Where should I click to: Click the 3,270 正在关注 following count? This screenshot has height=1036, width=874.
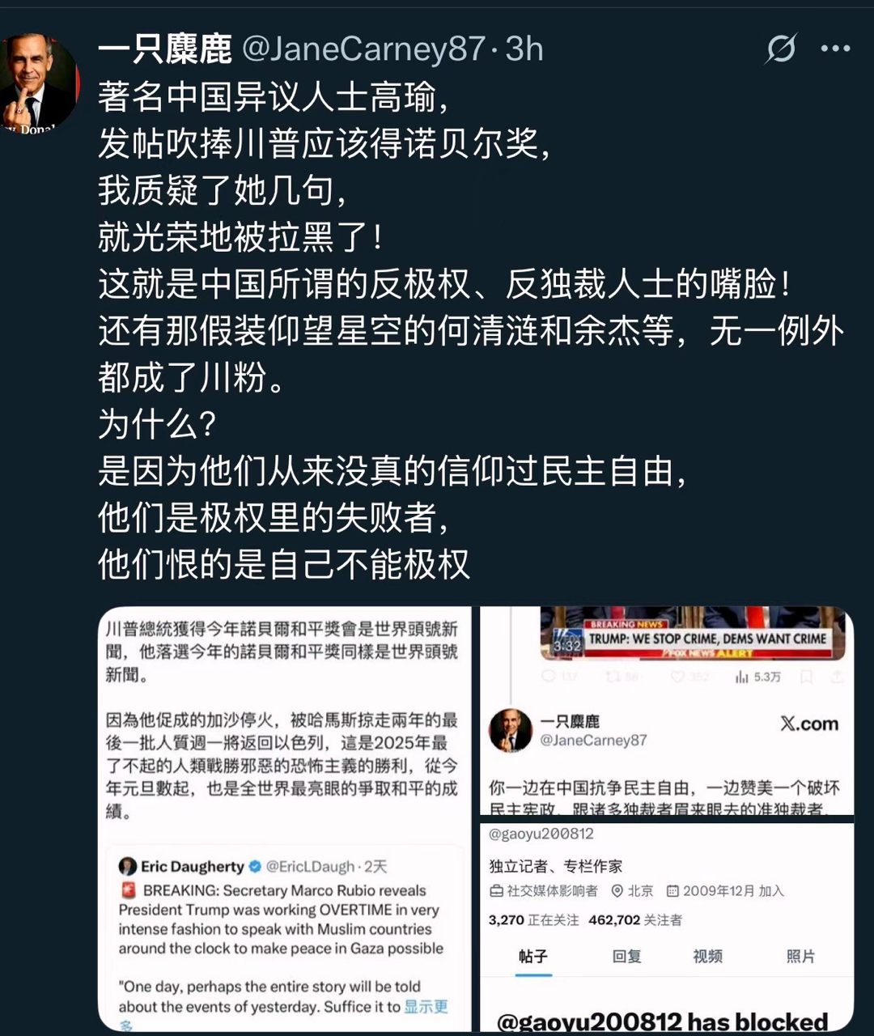tap(533, 920)
